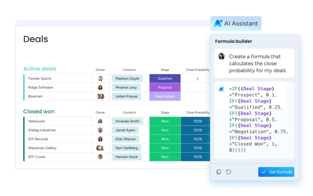Click the Set formula button
The image size is (313, 196).
pos(276,172)
